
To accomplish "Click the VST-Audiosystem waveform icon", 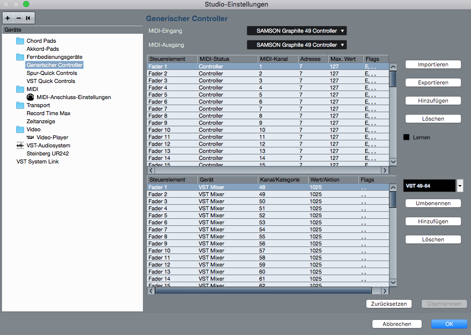I will coord(20,145).
